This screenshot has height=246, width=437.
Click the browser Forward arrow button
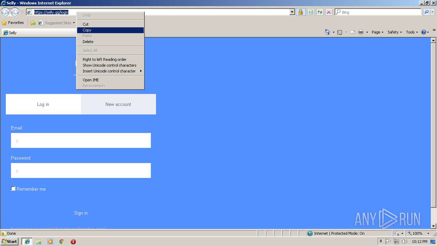[15, 12]
